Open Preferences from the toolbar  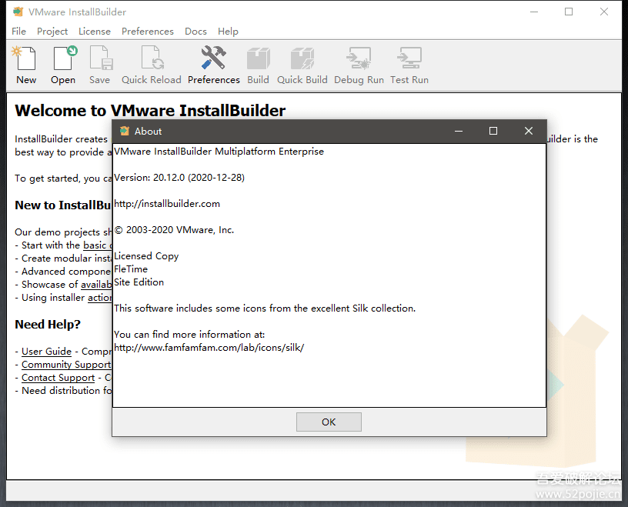point(213,65)
